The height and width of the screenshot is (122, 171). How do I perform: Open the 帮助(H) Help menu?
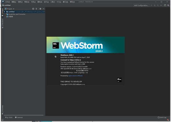point(72,2)
